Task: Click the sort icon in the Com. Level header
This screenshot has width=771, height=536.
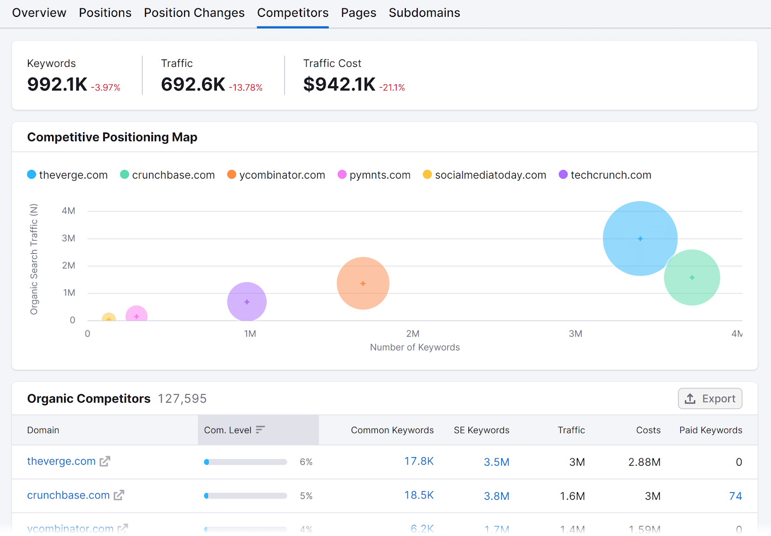Action: 261,430
